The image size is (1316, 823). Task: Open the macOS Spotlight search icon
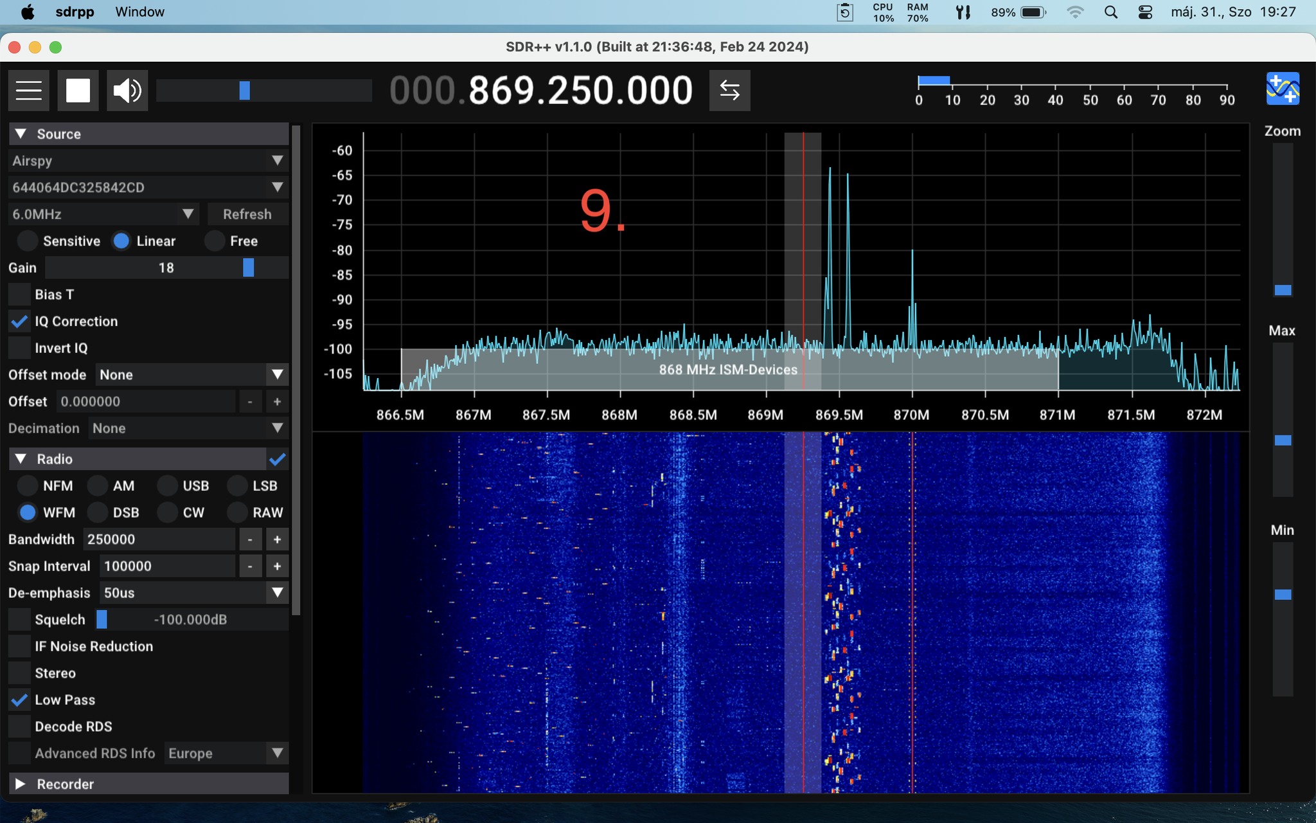coord(1110,12)
